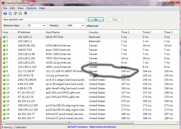The width and height of the screenshot is (181, 129).
Task: Click the Copy Selected Items toolbar icon
Action: [x=10, y=13]
